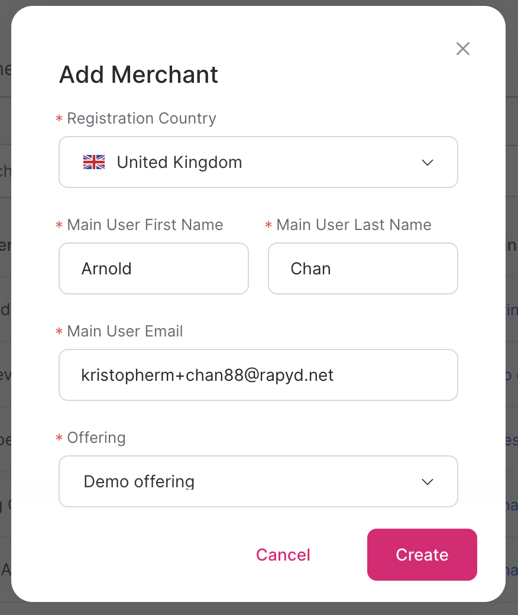Select the first name field containing Arnold
The height and width of the screenshot is (615, 518).
tap(154, 268)
